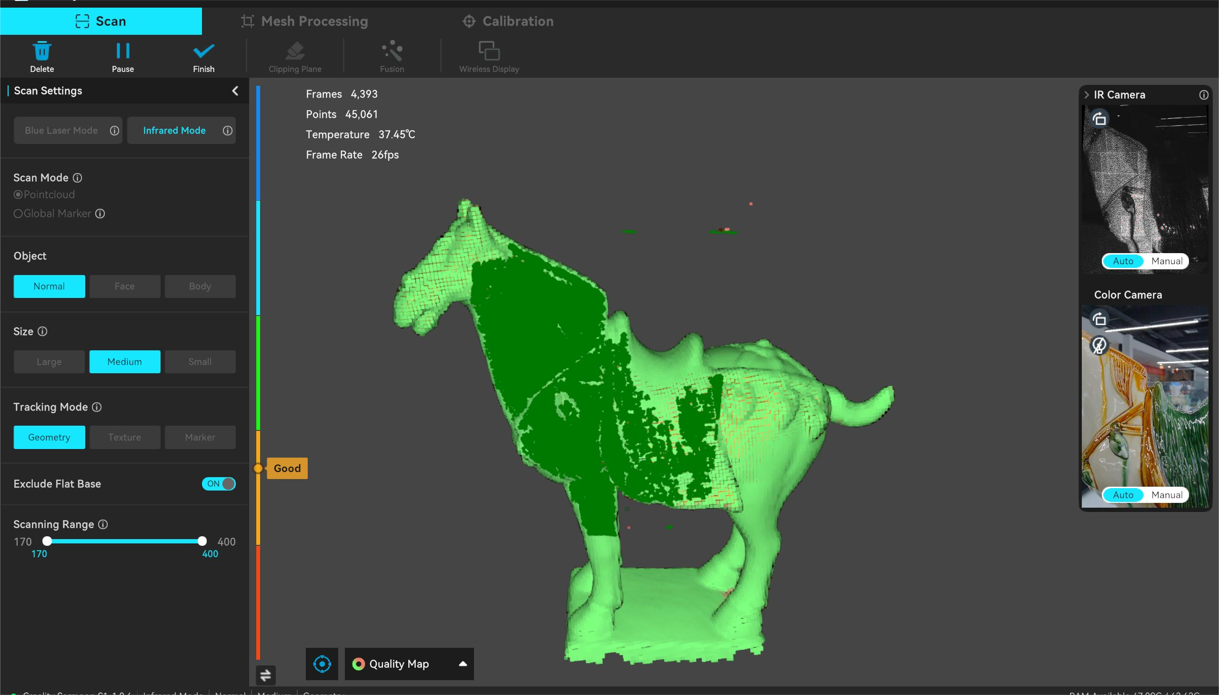Switch IR Camera exposure to Manual
The width and height of the screenshot is (1219, 695).
pyautogui.click(x=1167, y=261)
